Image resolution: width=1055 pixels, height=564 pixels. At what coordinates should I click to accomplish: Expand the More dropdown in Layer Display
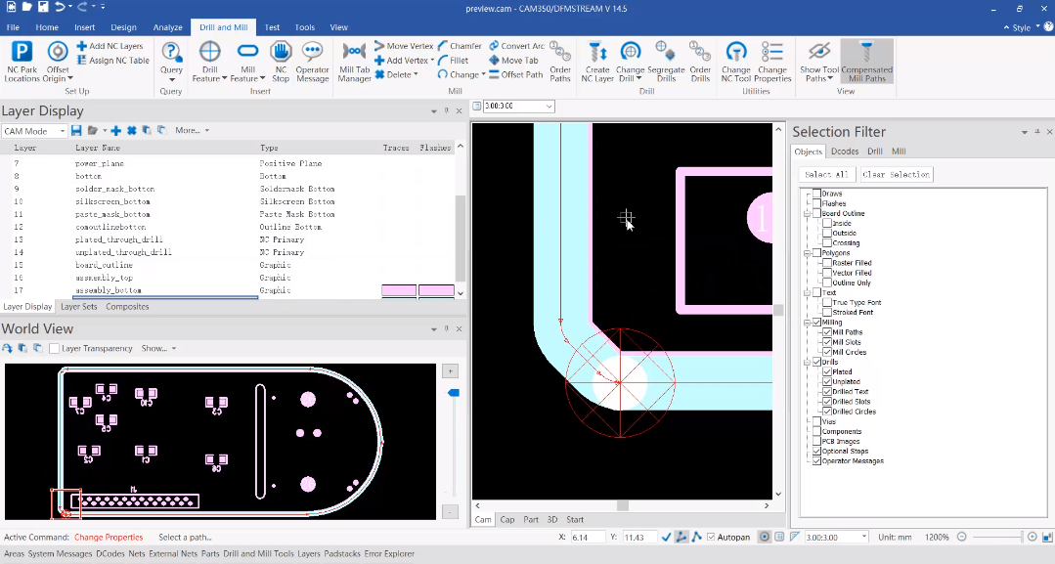pos(192,130)
